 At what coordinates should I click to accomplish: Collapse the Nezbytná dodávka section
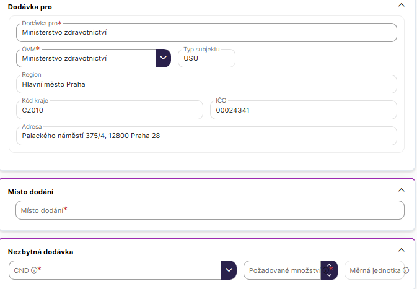(401, 250)
